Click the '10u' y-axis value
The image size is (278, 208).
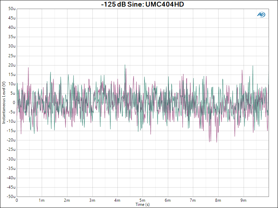point(12,84)
